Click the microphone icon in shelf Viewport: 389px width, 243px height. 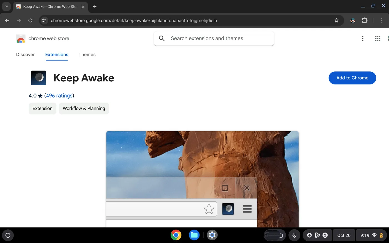point(294,235)
